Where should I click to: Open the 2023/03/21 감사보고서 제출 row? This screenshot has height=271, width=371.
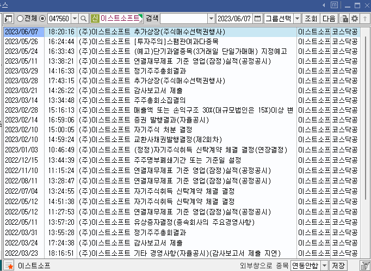click(x=182, y=91)
